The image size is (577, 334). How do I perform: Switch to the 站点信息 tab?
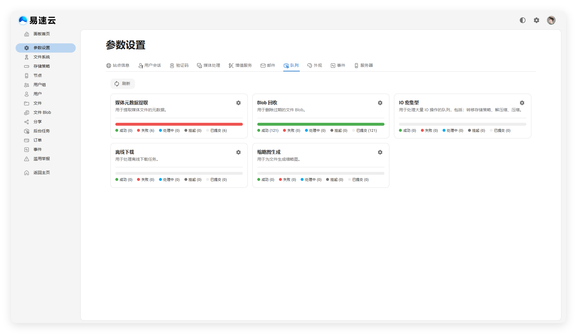point(118,66)
